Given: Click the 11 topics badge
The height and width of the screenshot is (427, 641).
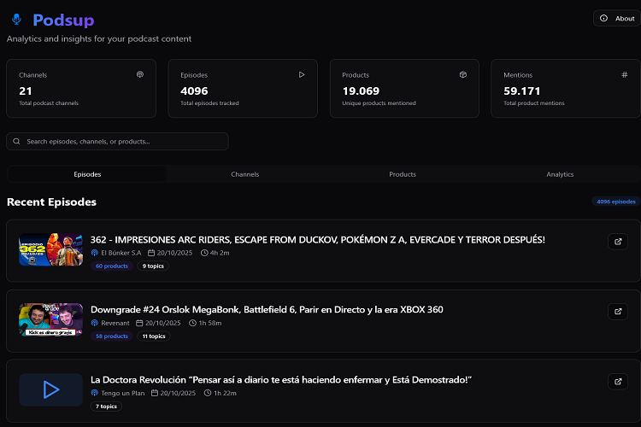Looking at the screenshot, I should pyautogui.click(x=154, y=336).
